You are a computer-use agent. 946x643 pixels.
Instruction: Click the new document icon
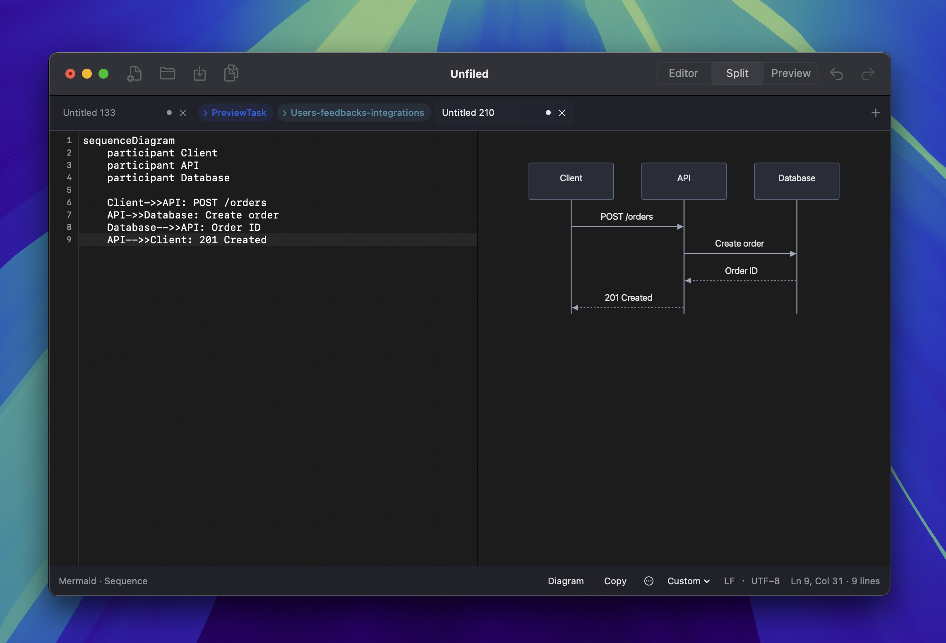pyautogui.click(x=134, y=74)
